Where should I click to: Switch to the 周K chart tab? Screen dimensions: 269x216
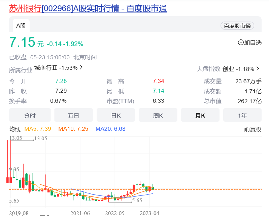coord(158,115)
